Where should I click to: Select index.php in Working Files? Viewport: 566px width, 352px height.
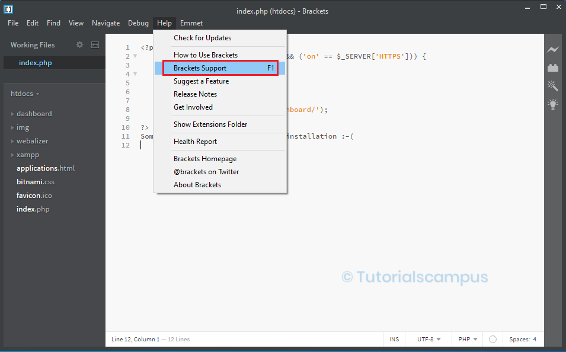pos(54,63)
